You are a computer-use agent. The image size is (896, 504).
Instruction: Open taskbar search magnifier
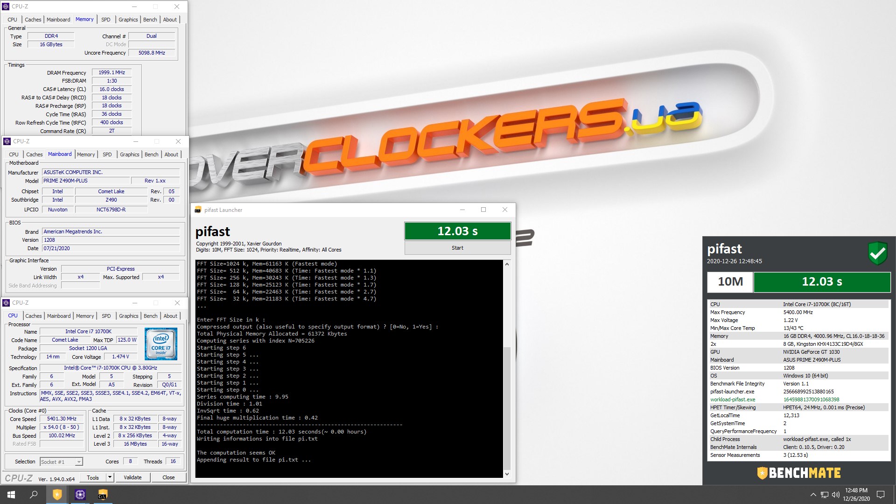point(34,495)
